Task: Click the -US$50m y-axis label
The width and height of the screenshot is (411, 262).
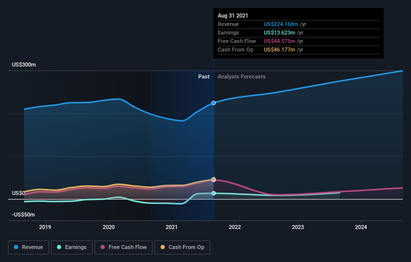Action: point(24,214)
